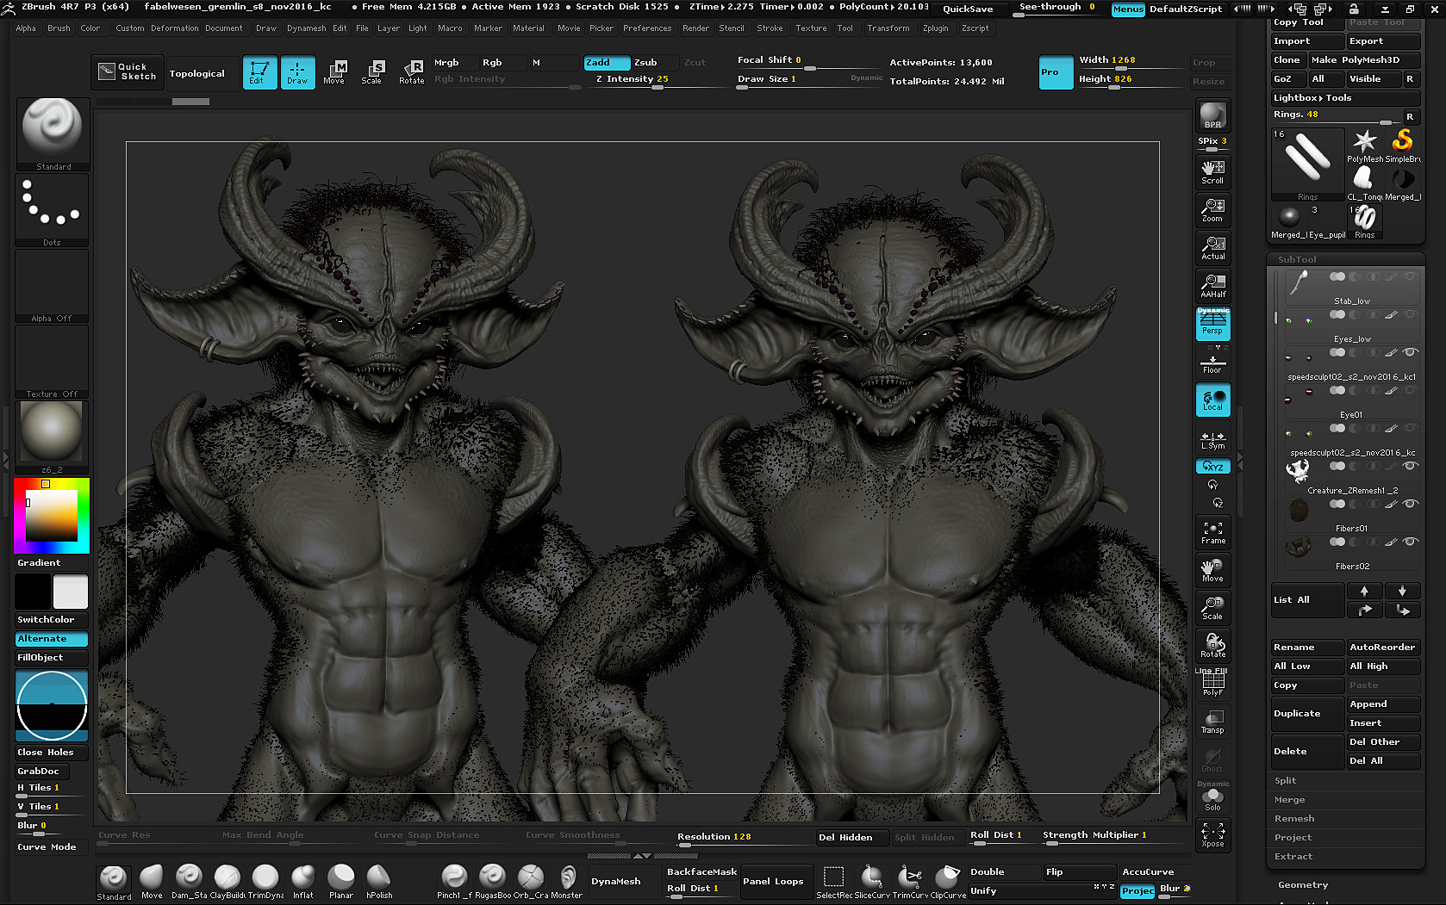
Task: Click the Append subtool button
Action: click(1383, 704)
